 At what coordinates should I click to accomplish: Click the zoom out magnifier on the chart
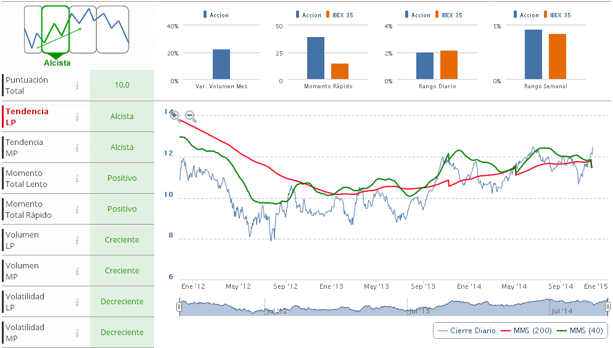pyautogui.click(x=190, y=115)
